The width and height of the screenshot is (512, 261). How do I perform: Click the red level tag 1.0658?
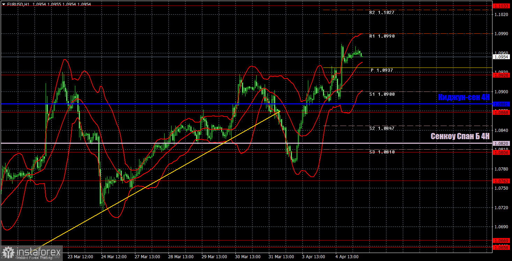502,247
